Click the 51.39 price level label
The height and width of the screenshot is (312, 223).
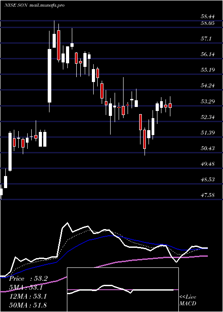[207, 133]
